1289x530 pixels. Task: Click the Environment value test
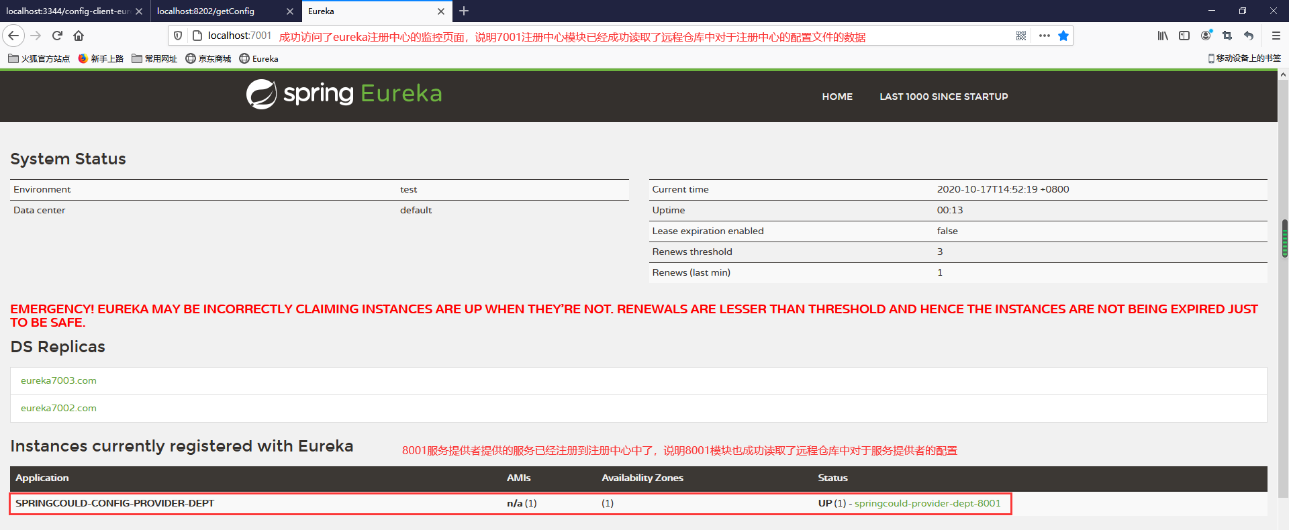pyautogui.click(x=408, y=190)
